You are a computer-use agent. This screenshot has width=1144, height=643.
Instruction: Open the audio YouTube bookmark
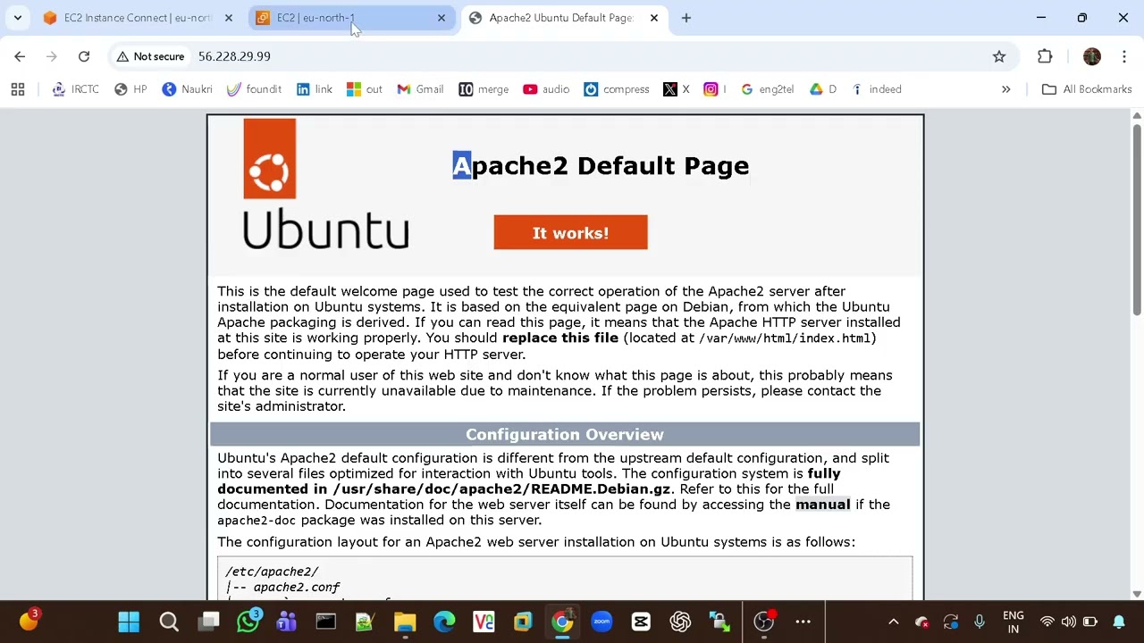(546, 89)
